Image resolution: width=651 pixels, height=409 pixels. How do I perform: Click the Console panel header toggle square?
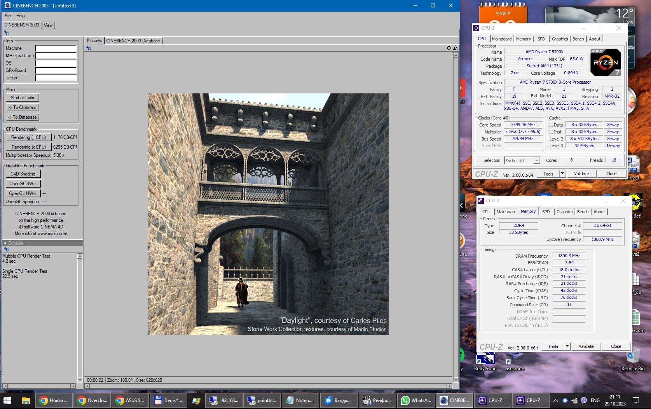5,243
